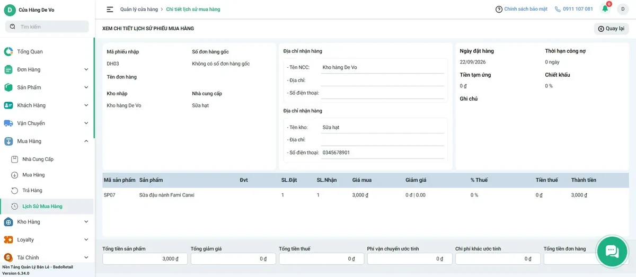Click the Cửa Hàng De Vo store name
This screenshot has width=636, height=277.
37,10
